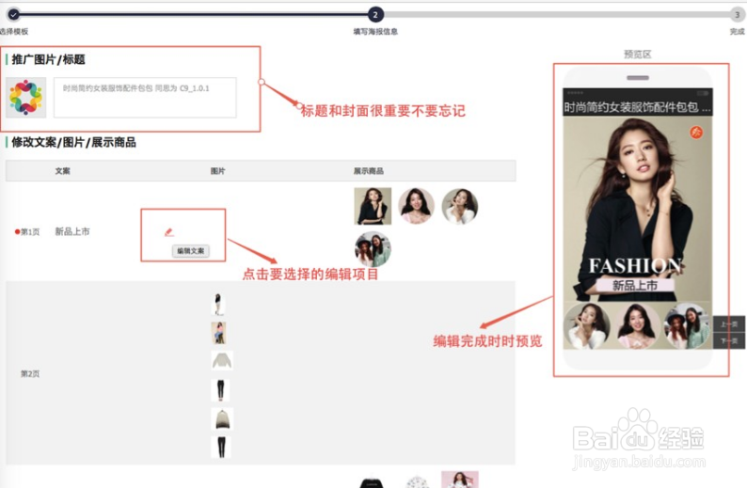This screenshot has height=488, width=747.
Task: Click the pink-top woman circle in phone preview
Action: coord(637,326)
